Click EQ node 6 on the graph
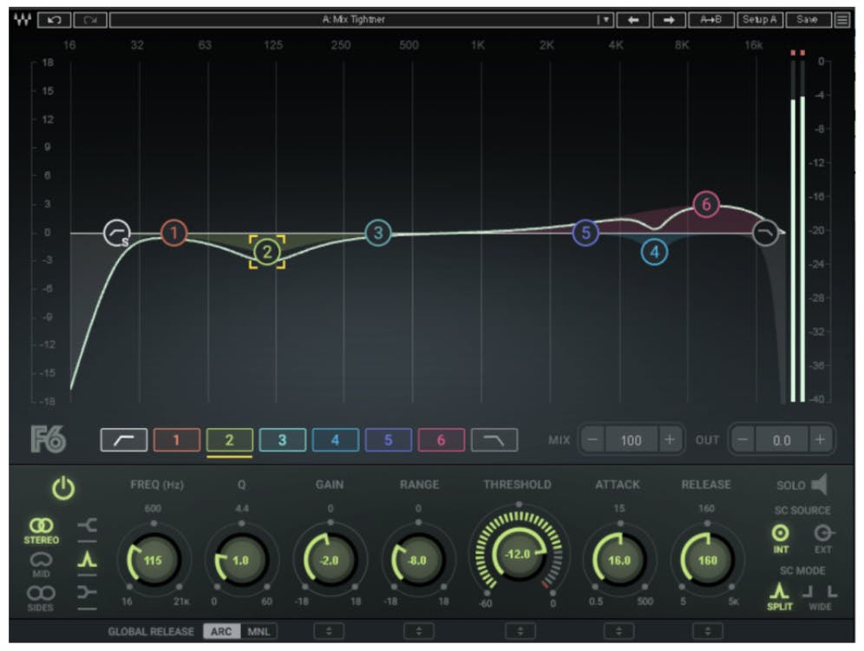Image resolution: width=864 pixels, height=651 pixels. pos(706,205)
